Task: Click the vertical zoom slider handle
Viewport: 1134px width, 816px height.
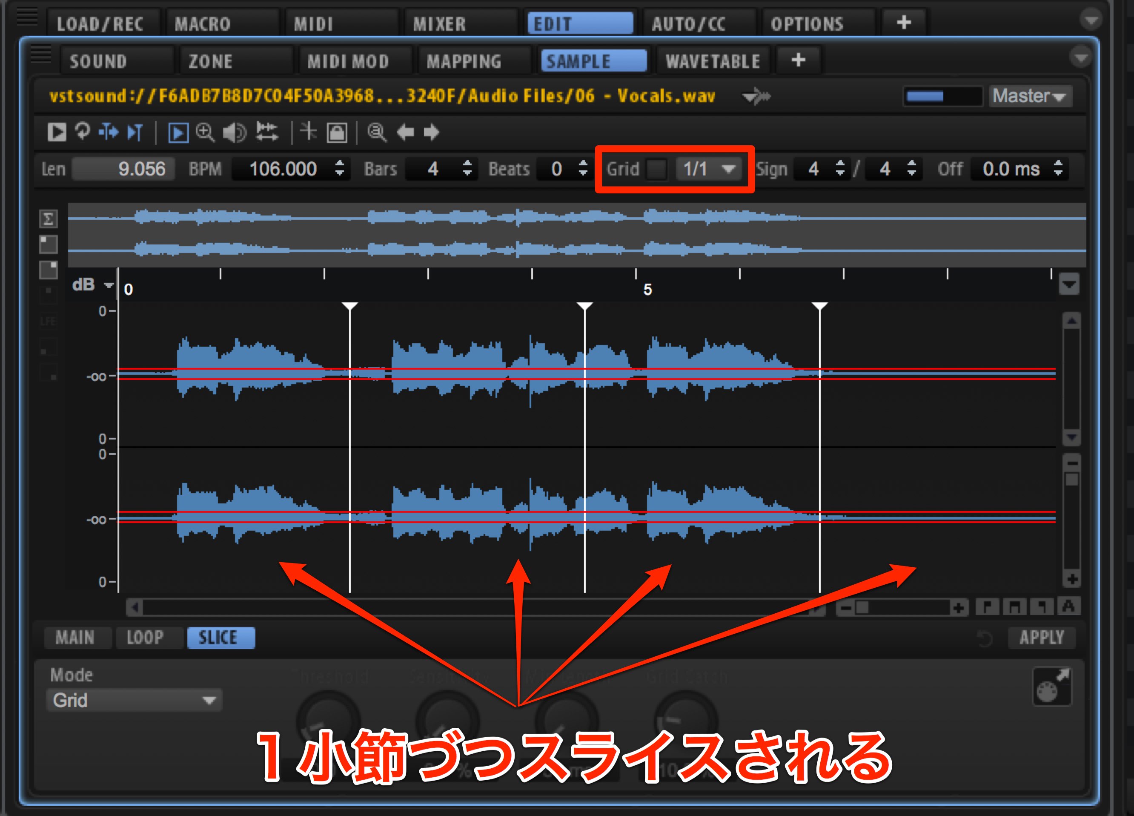Action: tap(1071, 479)
